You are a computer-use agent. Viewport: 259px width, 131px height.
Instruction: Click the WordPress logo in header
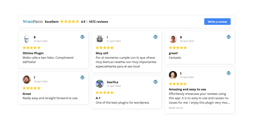click(x=33, y=22)
